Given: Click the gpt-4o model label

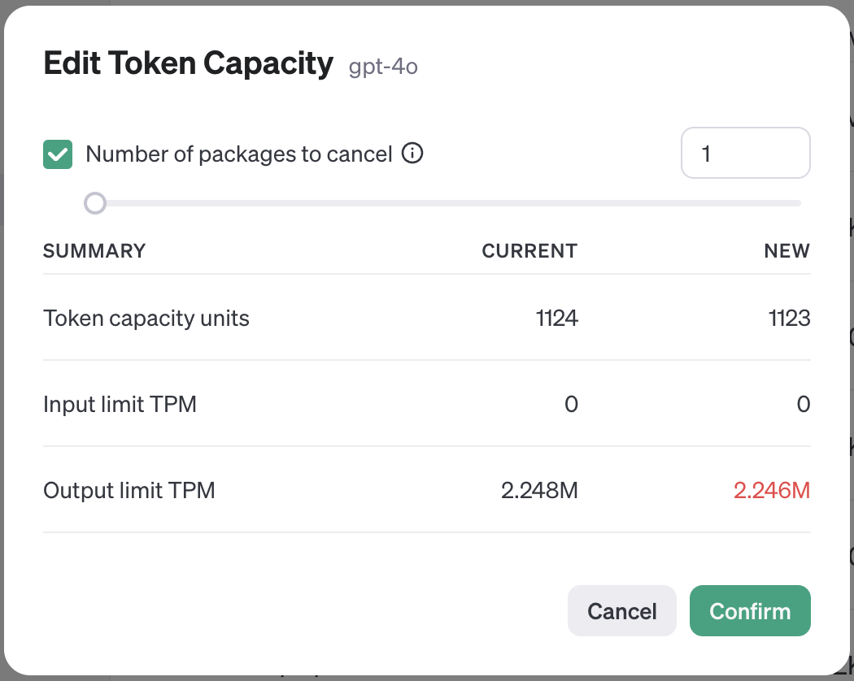Looking at the screenshot, I should pyautogui.click(x=383, y=66).
